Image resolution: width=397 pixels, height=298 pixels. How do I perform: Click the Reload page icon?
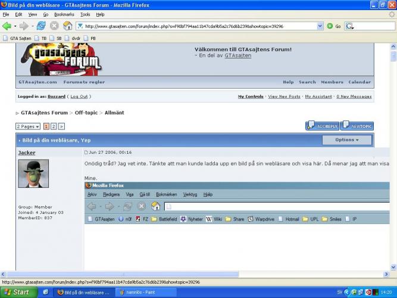(x=41, y=26)
